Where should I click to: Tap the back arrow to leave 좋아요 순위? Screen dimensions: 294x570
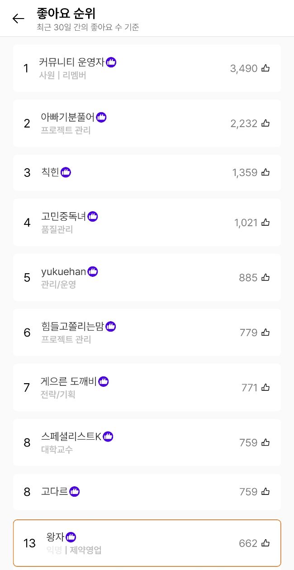click(x=18, y=19)
